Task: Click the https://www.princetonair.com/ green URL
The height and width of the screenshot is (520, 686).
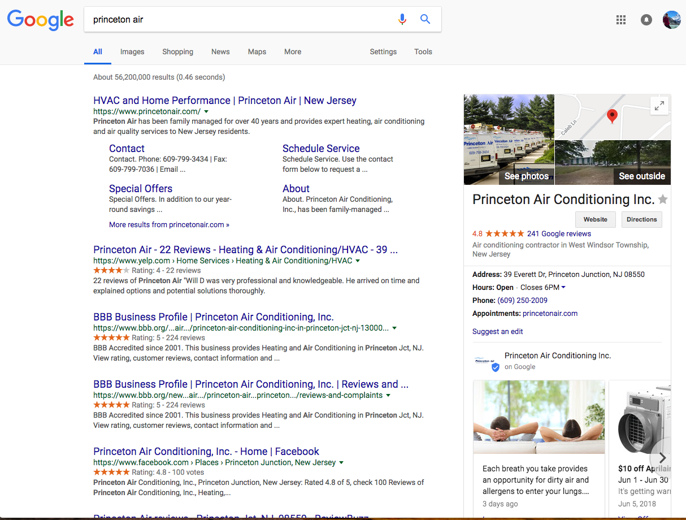Action: coord(147,112)
